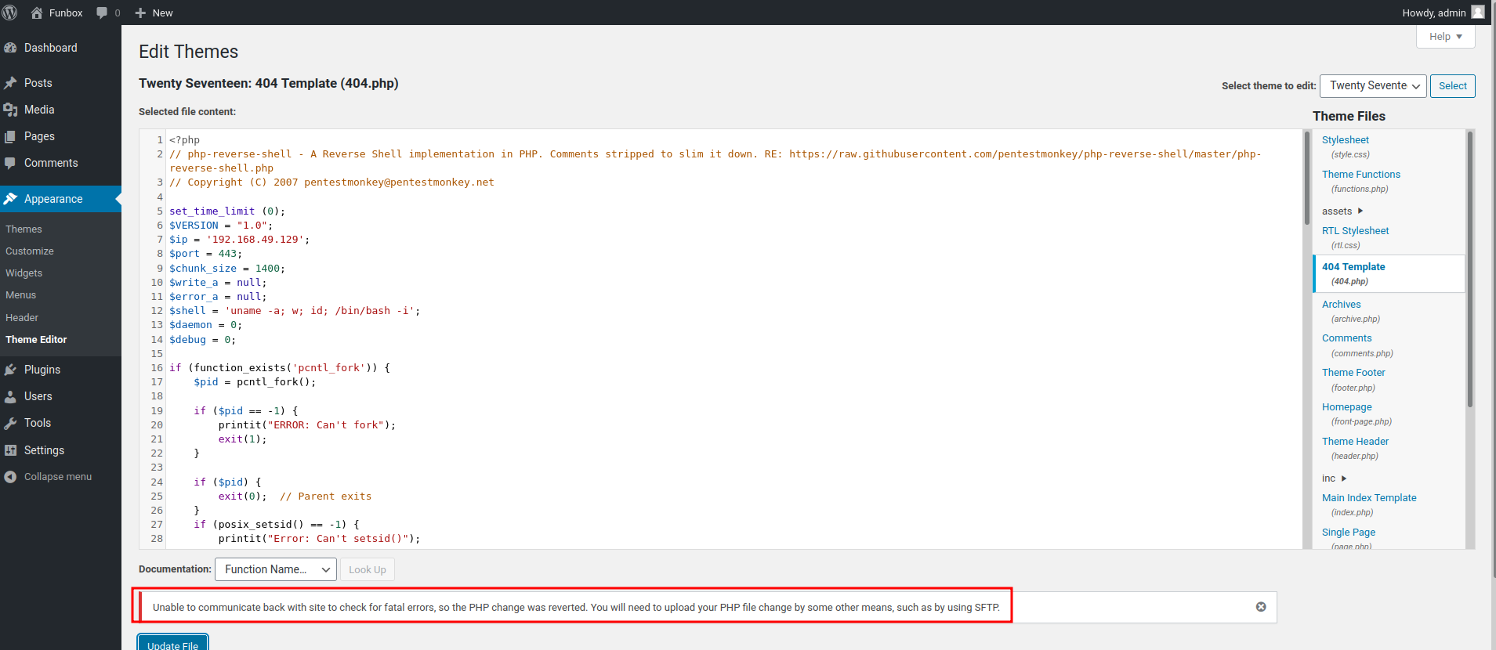Click the Posts pin icon
Screen dimensions: 1496x650
10,83
